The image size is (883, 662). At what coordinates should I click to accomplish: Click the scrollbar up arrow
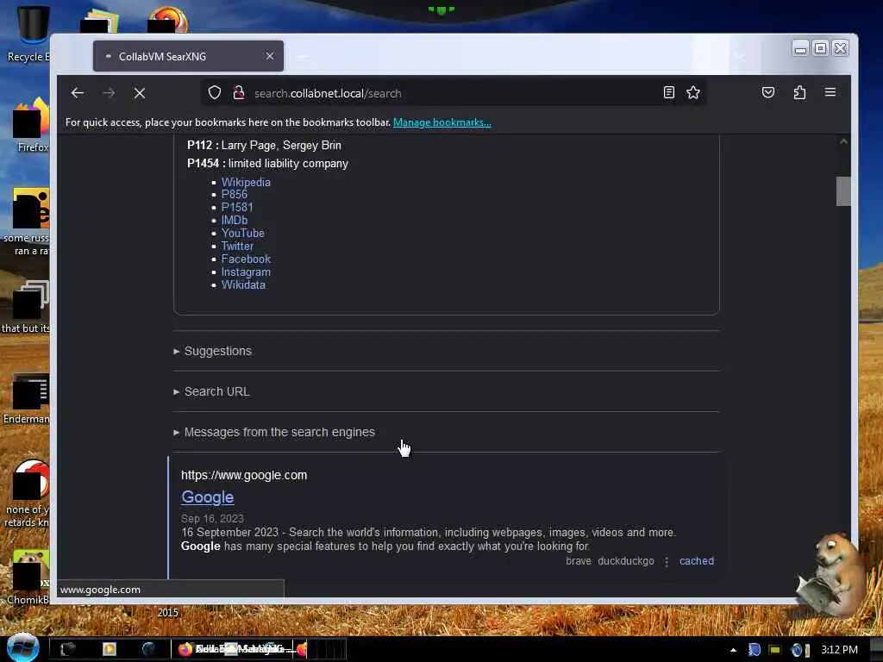click(843, 141)
